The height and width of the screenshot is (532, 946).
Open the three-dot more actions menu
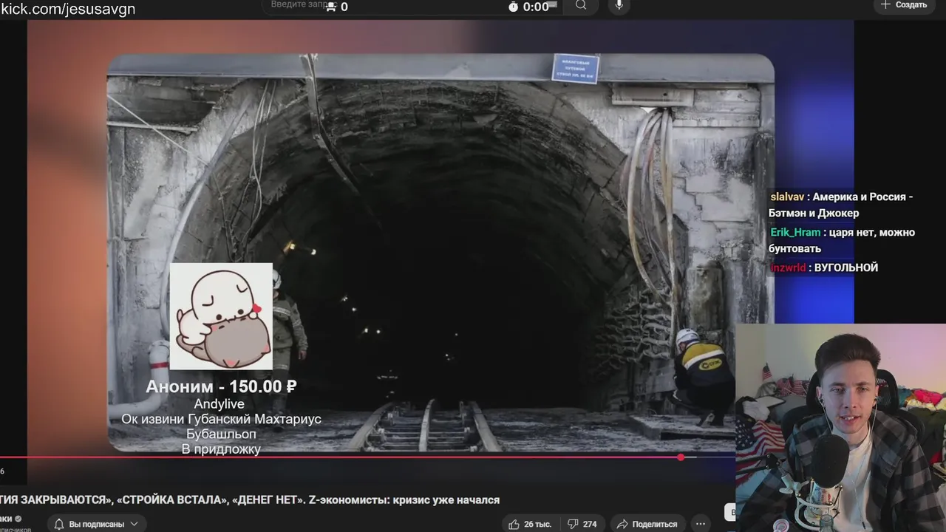[x=701, y=524]
